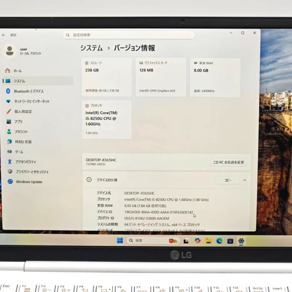This screenshot has width=292, height=292.
Task: Open アプリ settings
Action: click(38, 122)
